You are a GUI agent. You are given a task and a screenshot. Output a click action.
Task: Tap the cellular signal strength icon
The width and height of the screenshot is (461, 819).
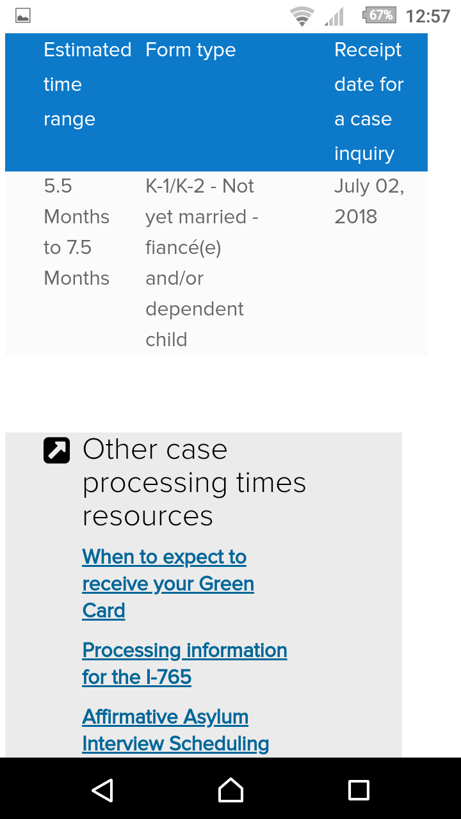(x=334, y=16)
